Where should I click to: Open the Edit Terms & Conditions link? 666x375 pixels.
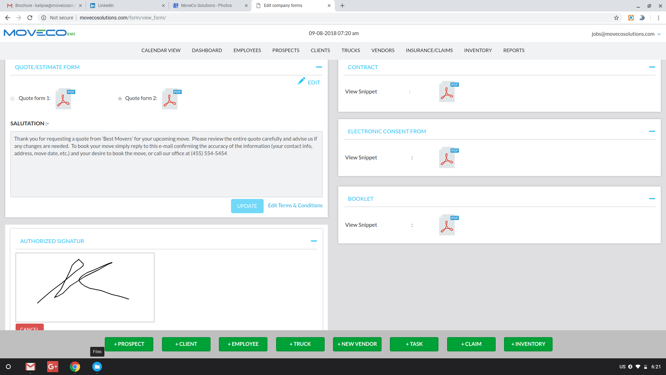tap(295, 205)
